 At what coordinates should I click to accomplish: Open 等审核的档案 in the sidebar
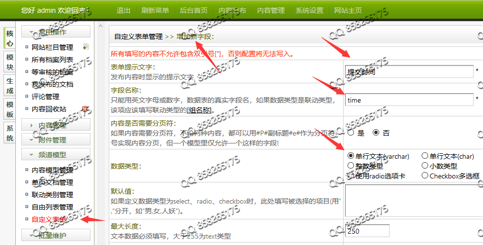point(52,72)
